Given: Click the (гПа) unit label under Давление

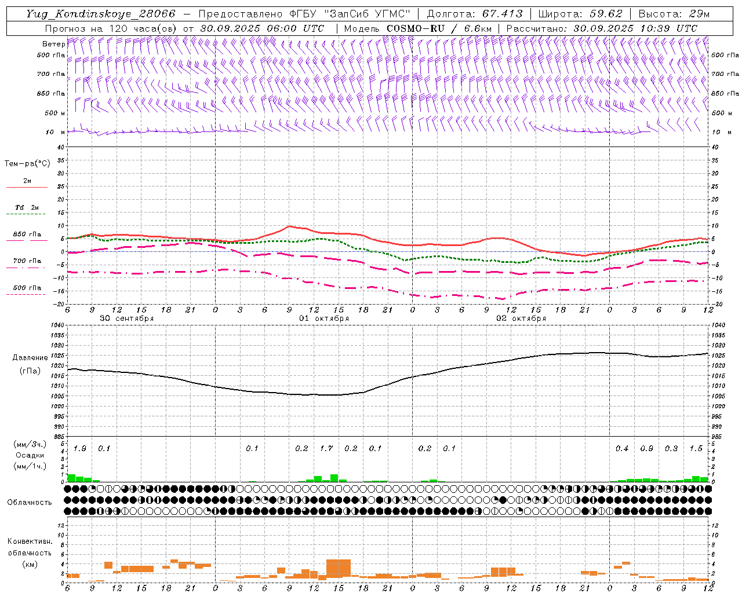Looking at the screenshot, I should coord(30,371).
